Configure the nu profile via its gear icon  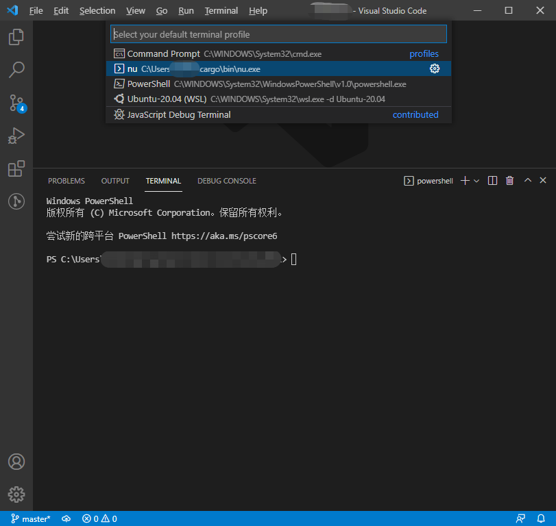(x=435, y=68)
